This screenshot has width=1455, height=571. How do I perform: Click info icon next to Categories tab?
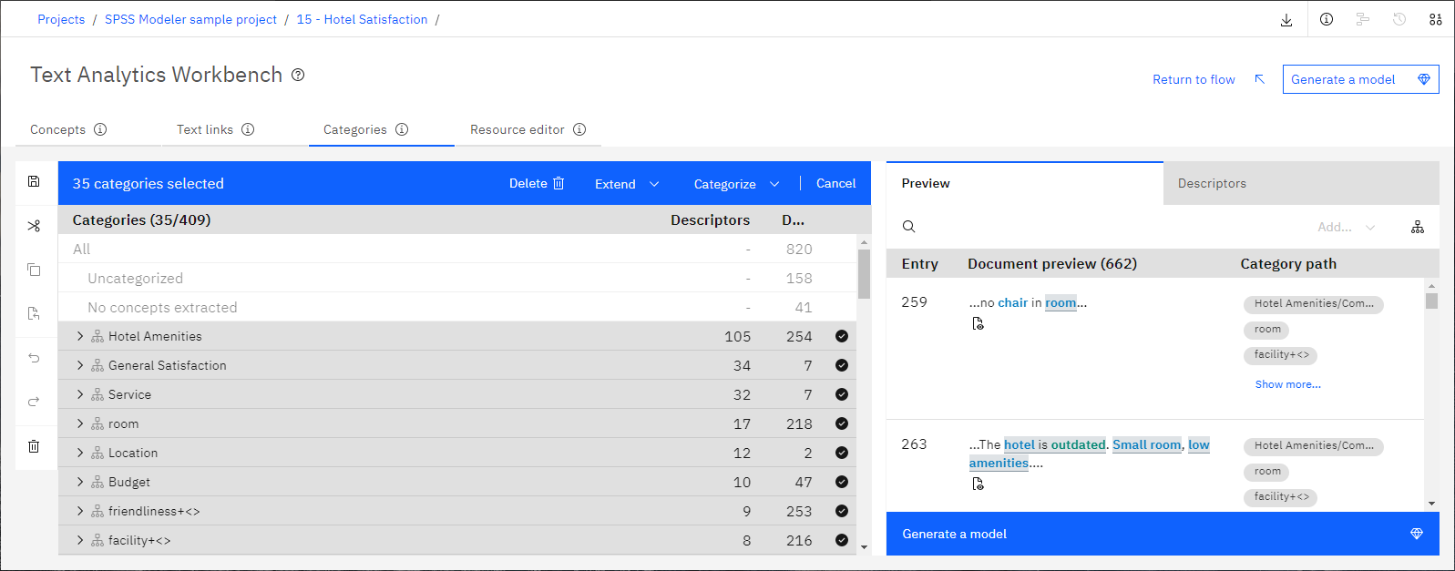402,129
